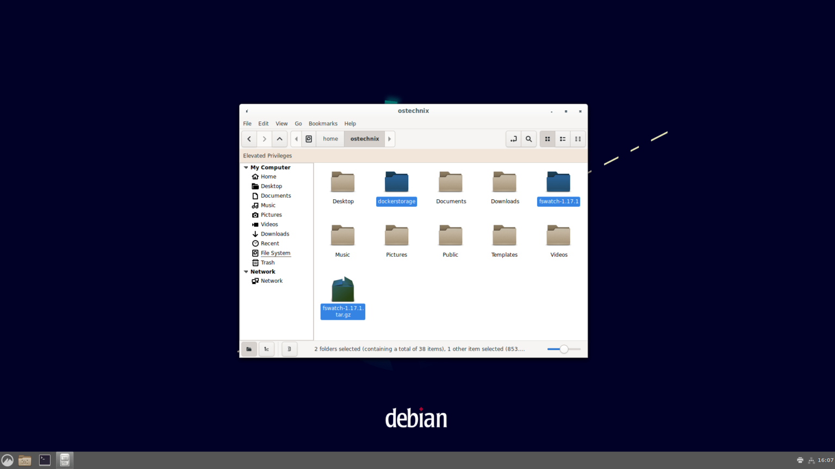Expand the path bar with the right chevron

pyautogui.click(x=389, y=138)
